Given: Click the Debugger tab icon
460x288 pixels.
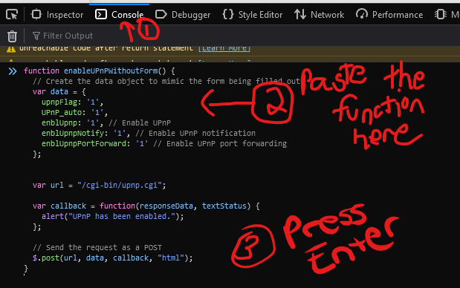Looking at the screenshot, I should 161,14.
